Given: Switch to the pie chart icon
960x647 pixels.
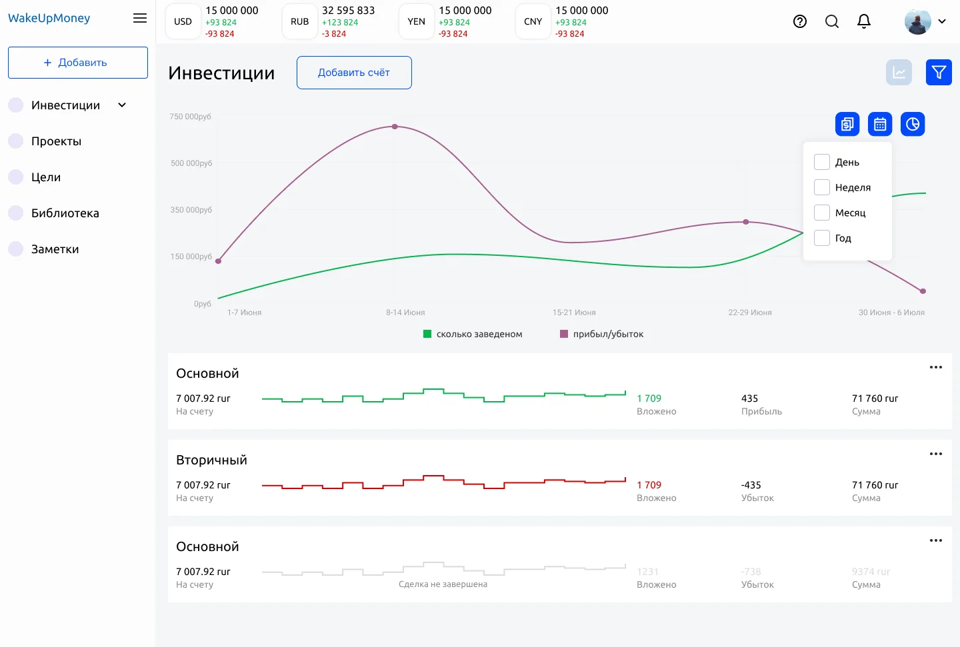Looking at the screenshot, I should pyautogui.click(x=913, y=124).
